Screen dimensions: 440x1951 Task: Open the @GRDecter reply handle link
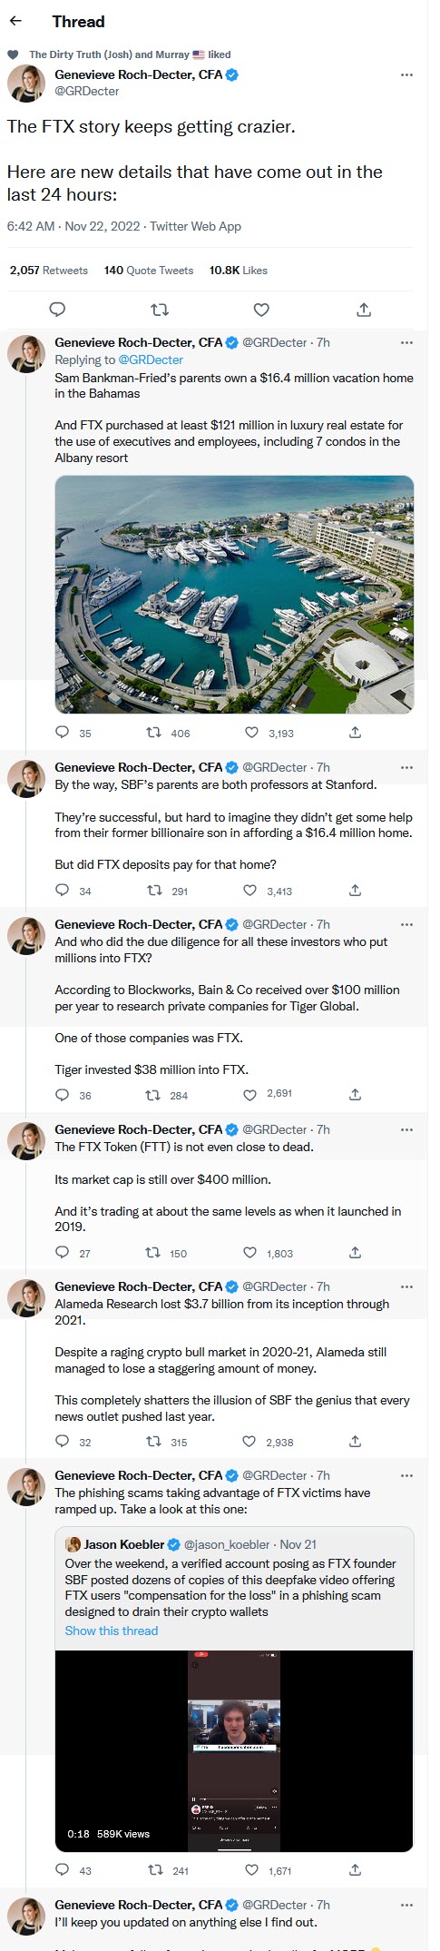pyautogui.click(x=151, y=360)
